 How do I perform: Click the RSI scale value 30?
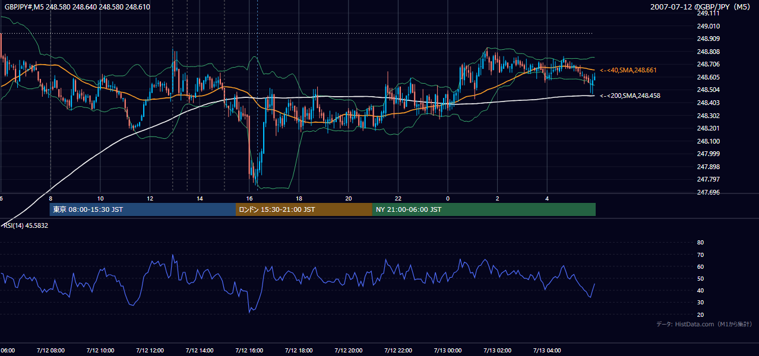click(700, 303)
